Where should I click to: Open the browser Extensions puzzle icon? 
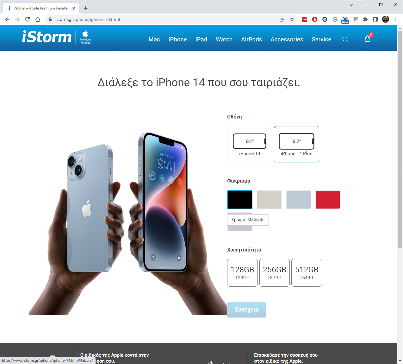[365, 19]
